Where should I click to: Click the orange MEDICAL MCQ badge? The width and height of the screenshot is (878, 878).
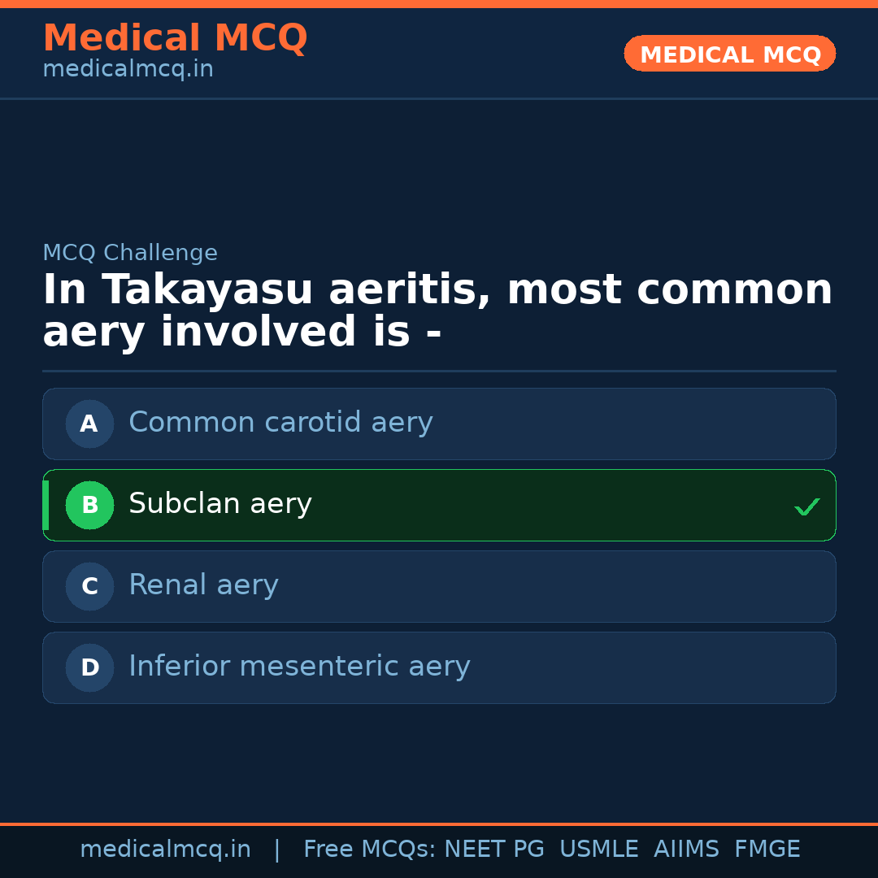pos(729,54)
